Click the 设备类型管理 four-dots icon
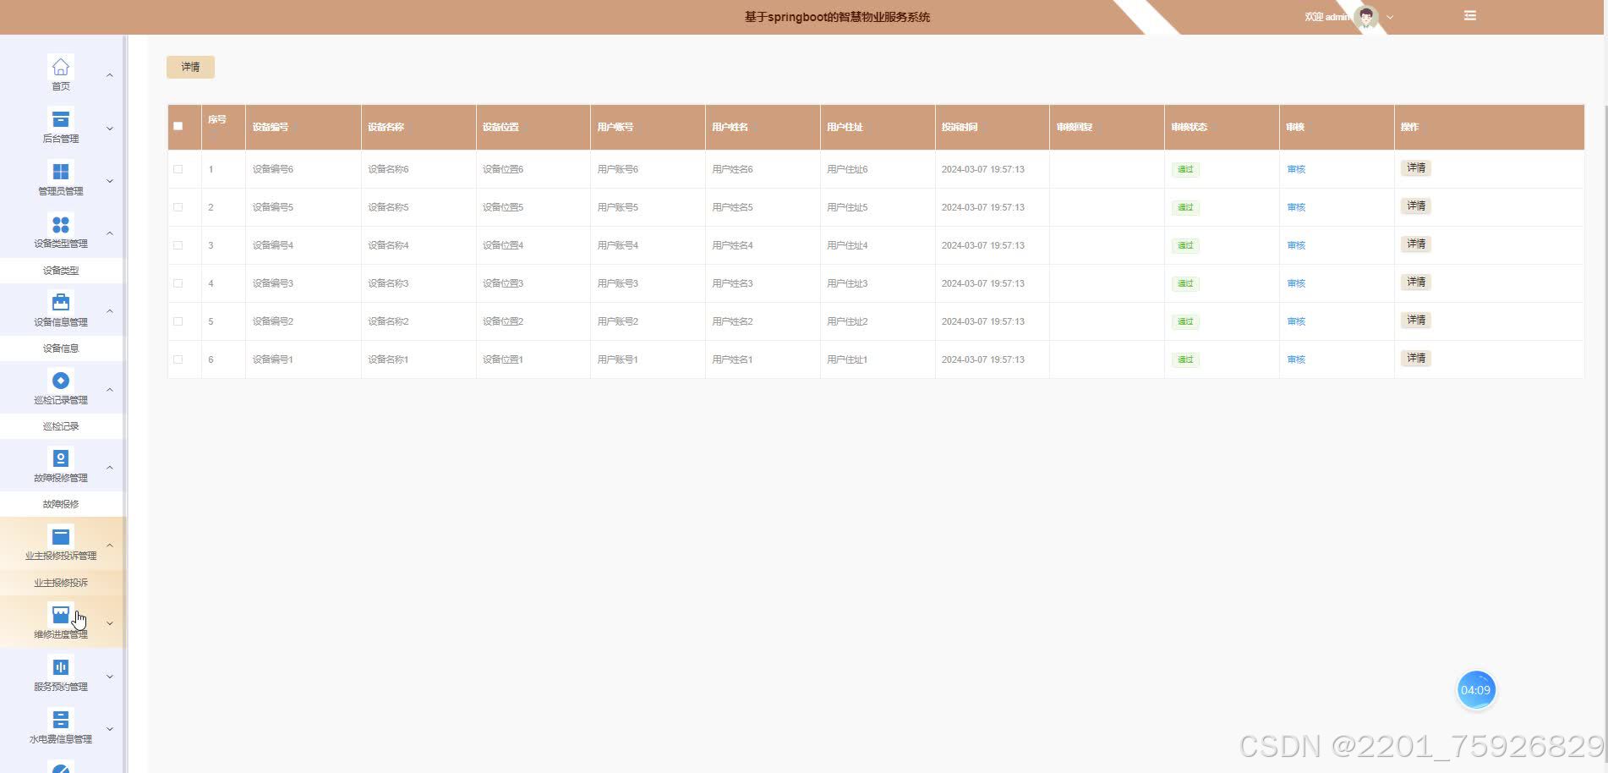The image size is (1608, 773). click(x=61, y=224)
